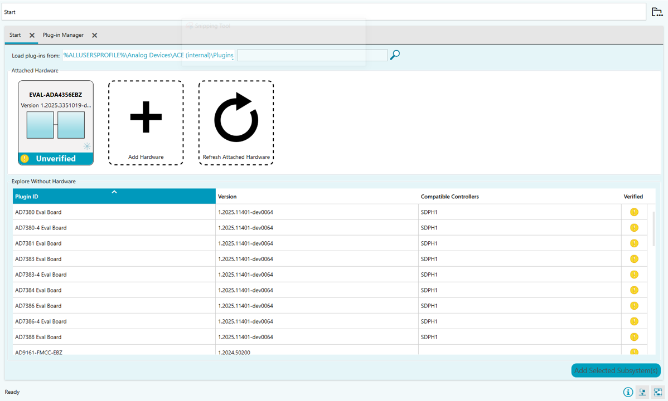This screenshot has height=401, width=668.
Task: Click the Refresh Attached Hardware icon
Action: pyautogui.click(x=235, y=118)
